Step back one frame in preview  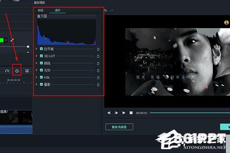(109, 113)
